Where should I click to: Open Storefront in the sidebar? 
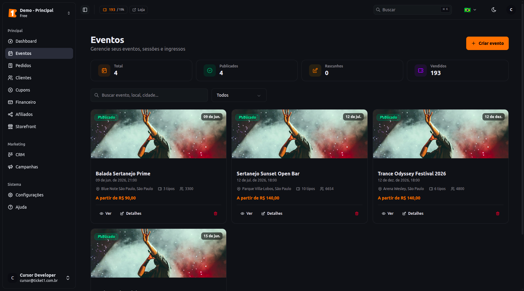pos(39,127)
